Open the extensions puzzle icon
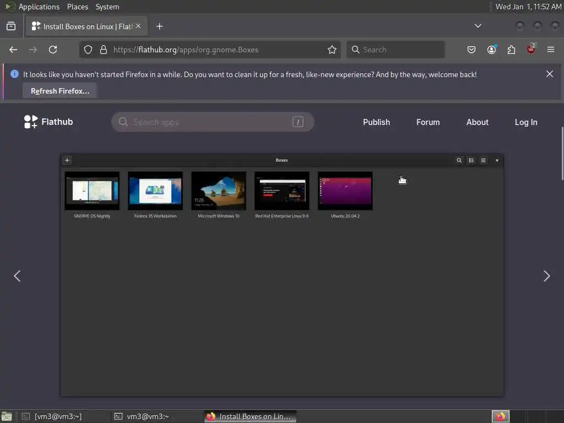 (511, 50)
